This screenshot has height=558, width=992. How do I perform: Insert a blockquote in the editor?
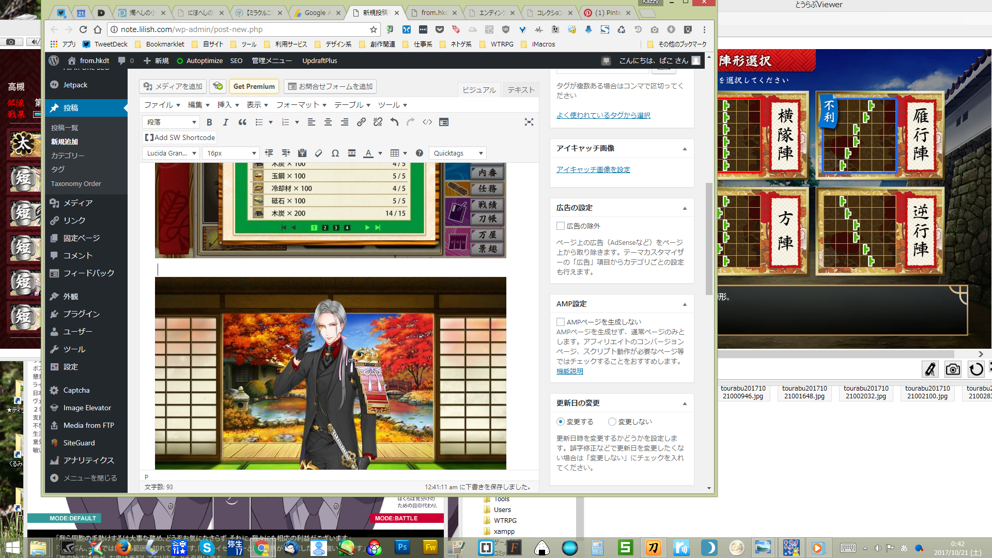click(x=242, y=122)
